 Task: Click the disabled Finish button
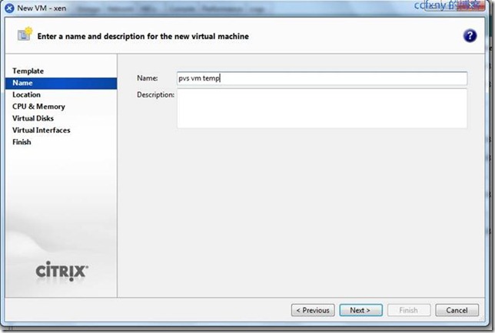(x=409, y=310)
